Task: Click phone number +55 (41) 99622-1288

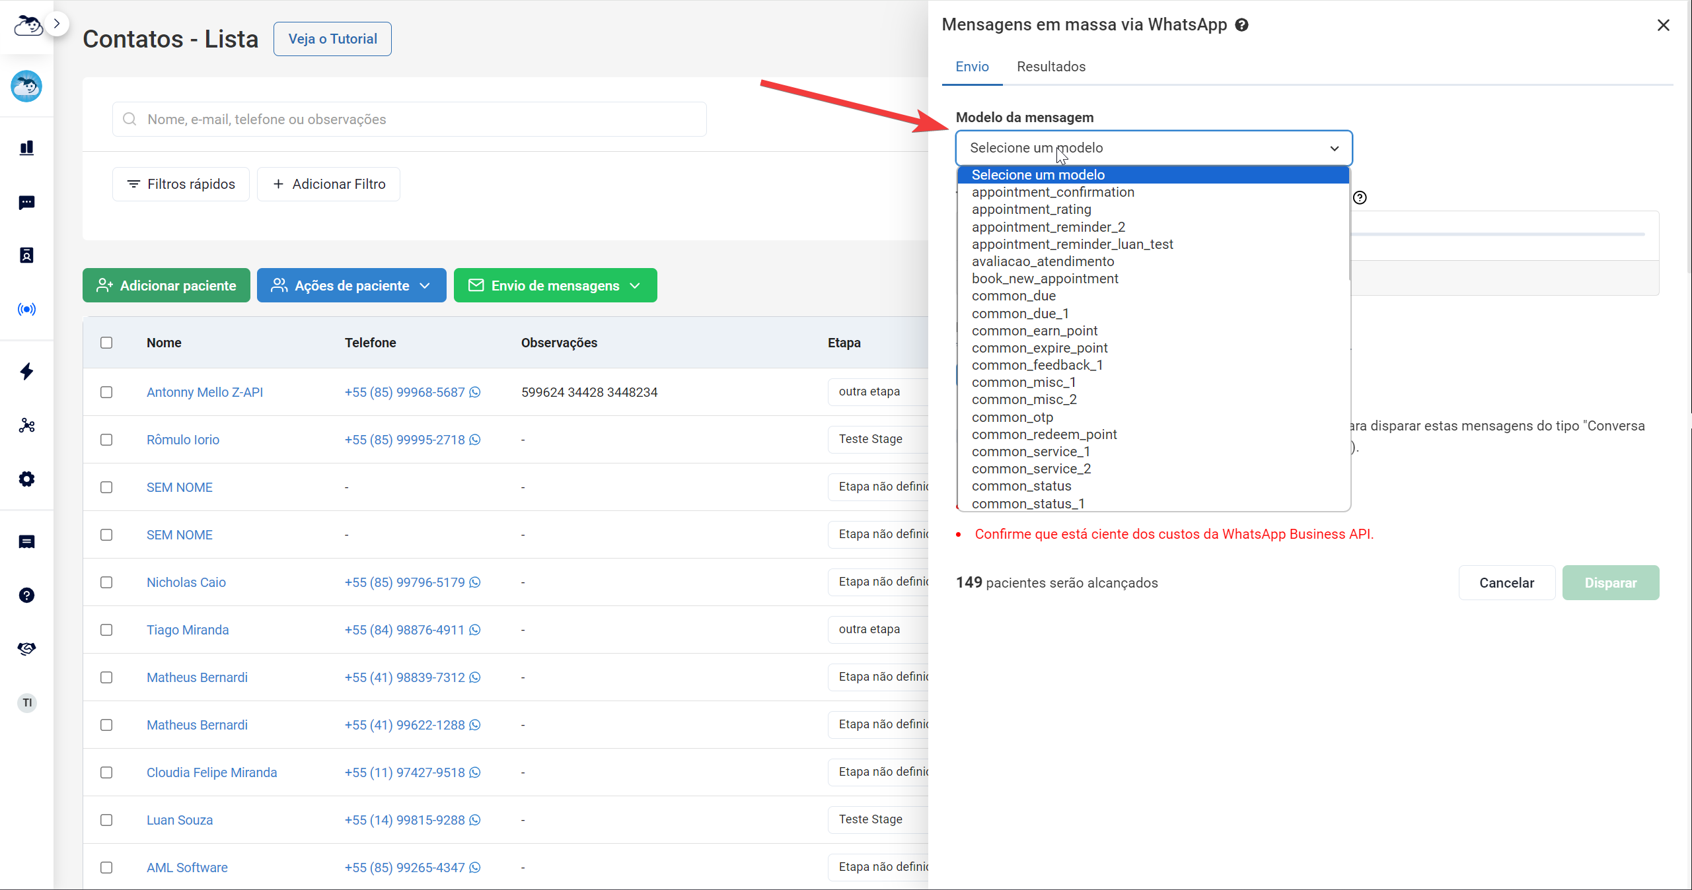Action: click(x=404, y=725)
